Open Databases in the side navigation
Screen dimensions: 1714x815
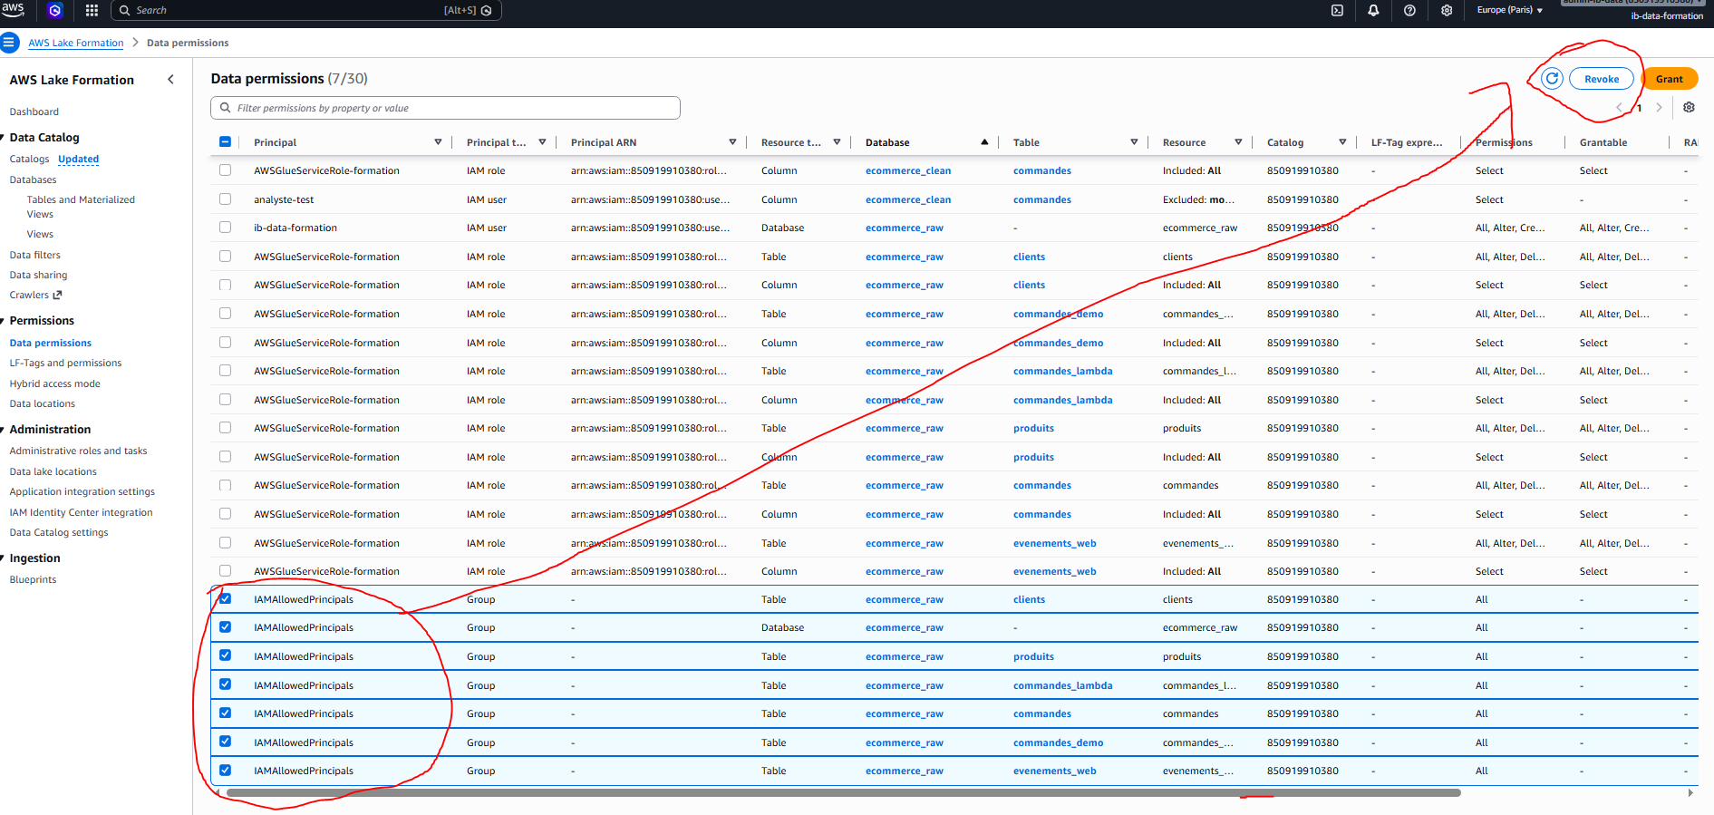pyautogui.click(x=33, y=179)
